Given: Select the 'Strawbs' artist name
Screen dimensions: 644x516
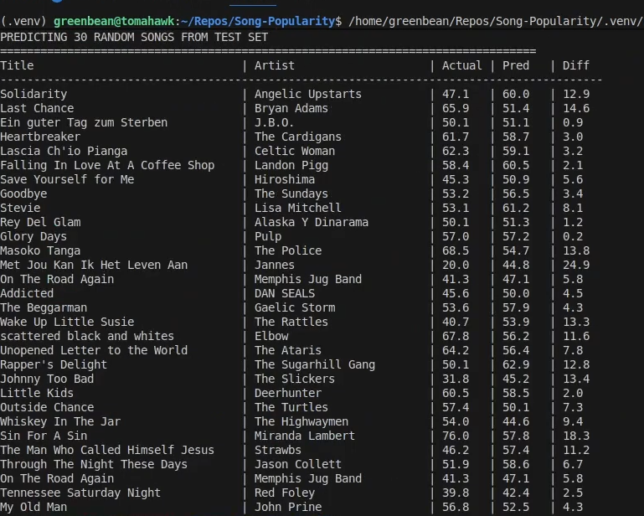Looking at the screenshot, I should point(278,450).
